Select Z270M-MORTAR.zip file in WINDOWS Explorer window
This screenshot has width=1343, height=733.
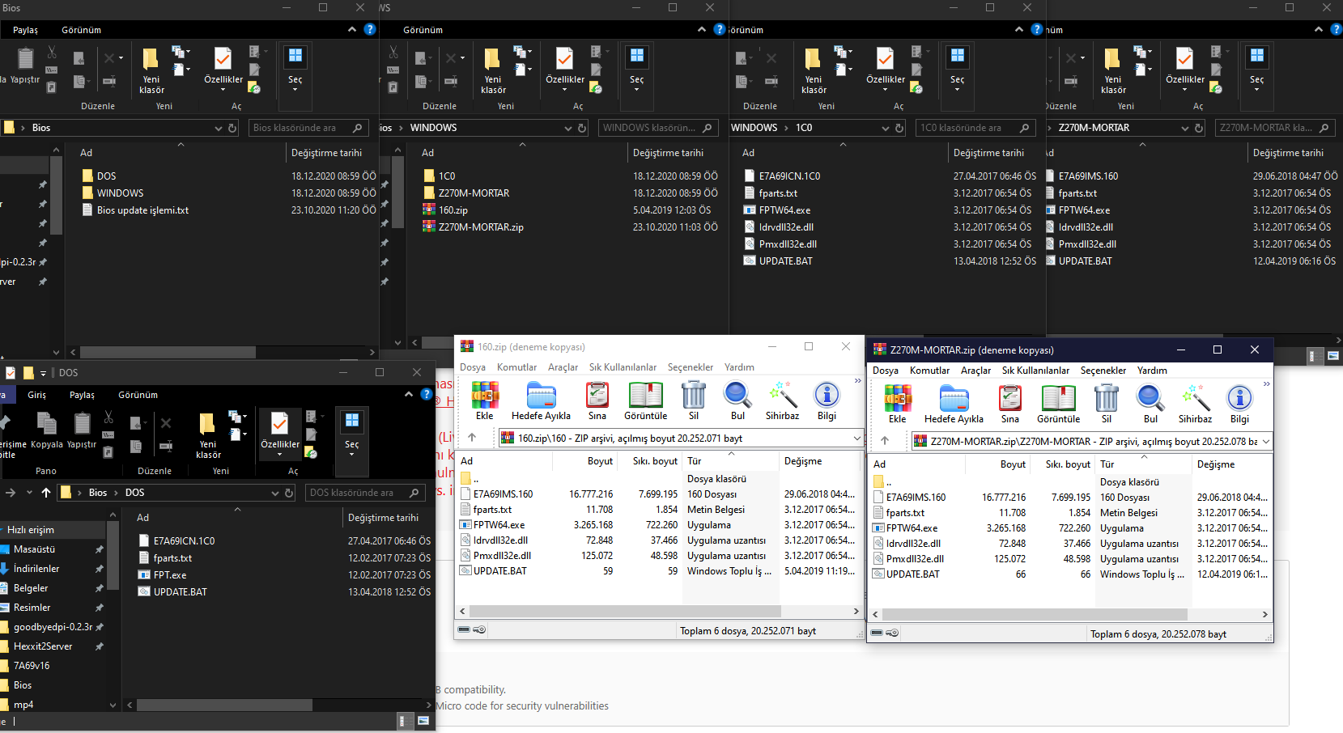click(481, 227)
